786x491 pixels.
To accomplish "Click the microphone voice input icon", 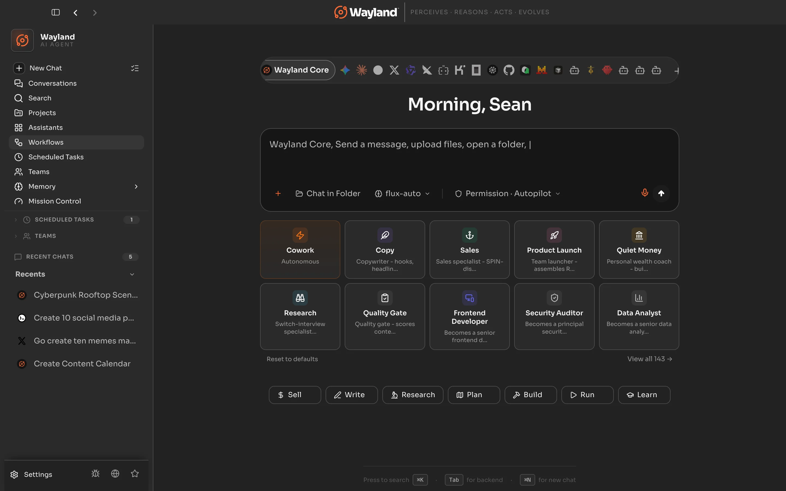I will 645,193.
